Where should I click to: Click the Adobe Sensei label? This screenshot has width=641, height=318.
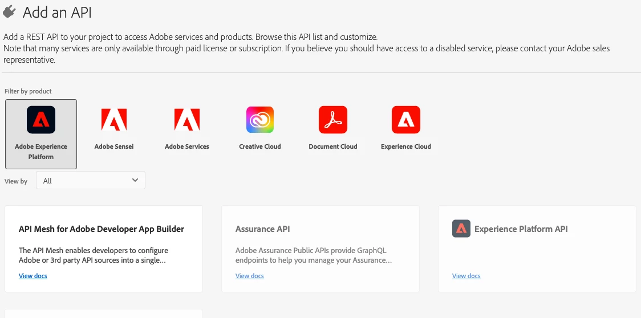click(x=114, y=146)
